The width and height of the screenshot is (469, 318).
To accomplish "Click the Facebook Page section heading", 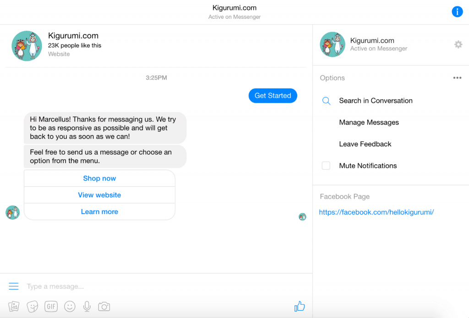I will 344,197.
